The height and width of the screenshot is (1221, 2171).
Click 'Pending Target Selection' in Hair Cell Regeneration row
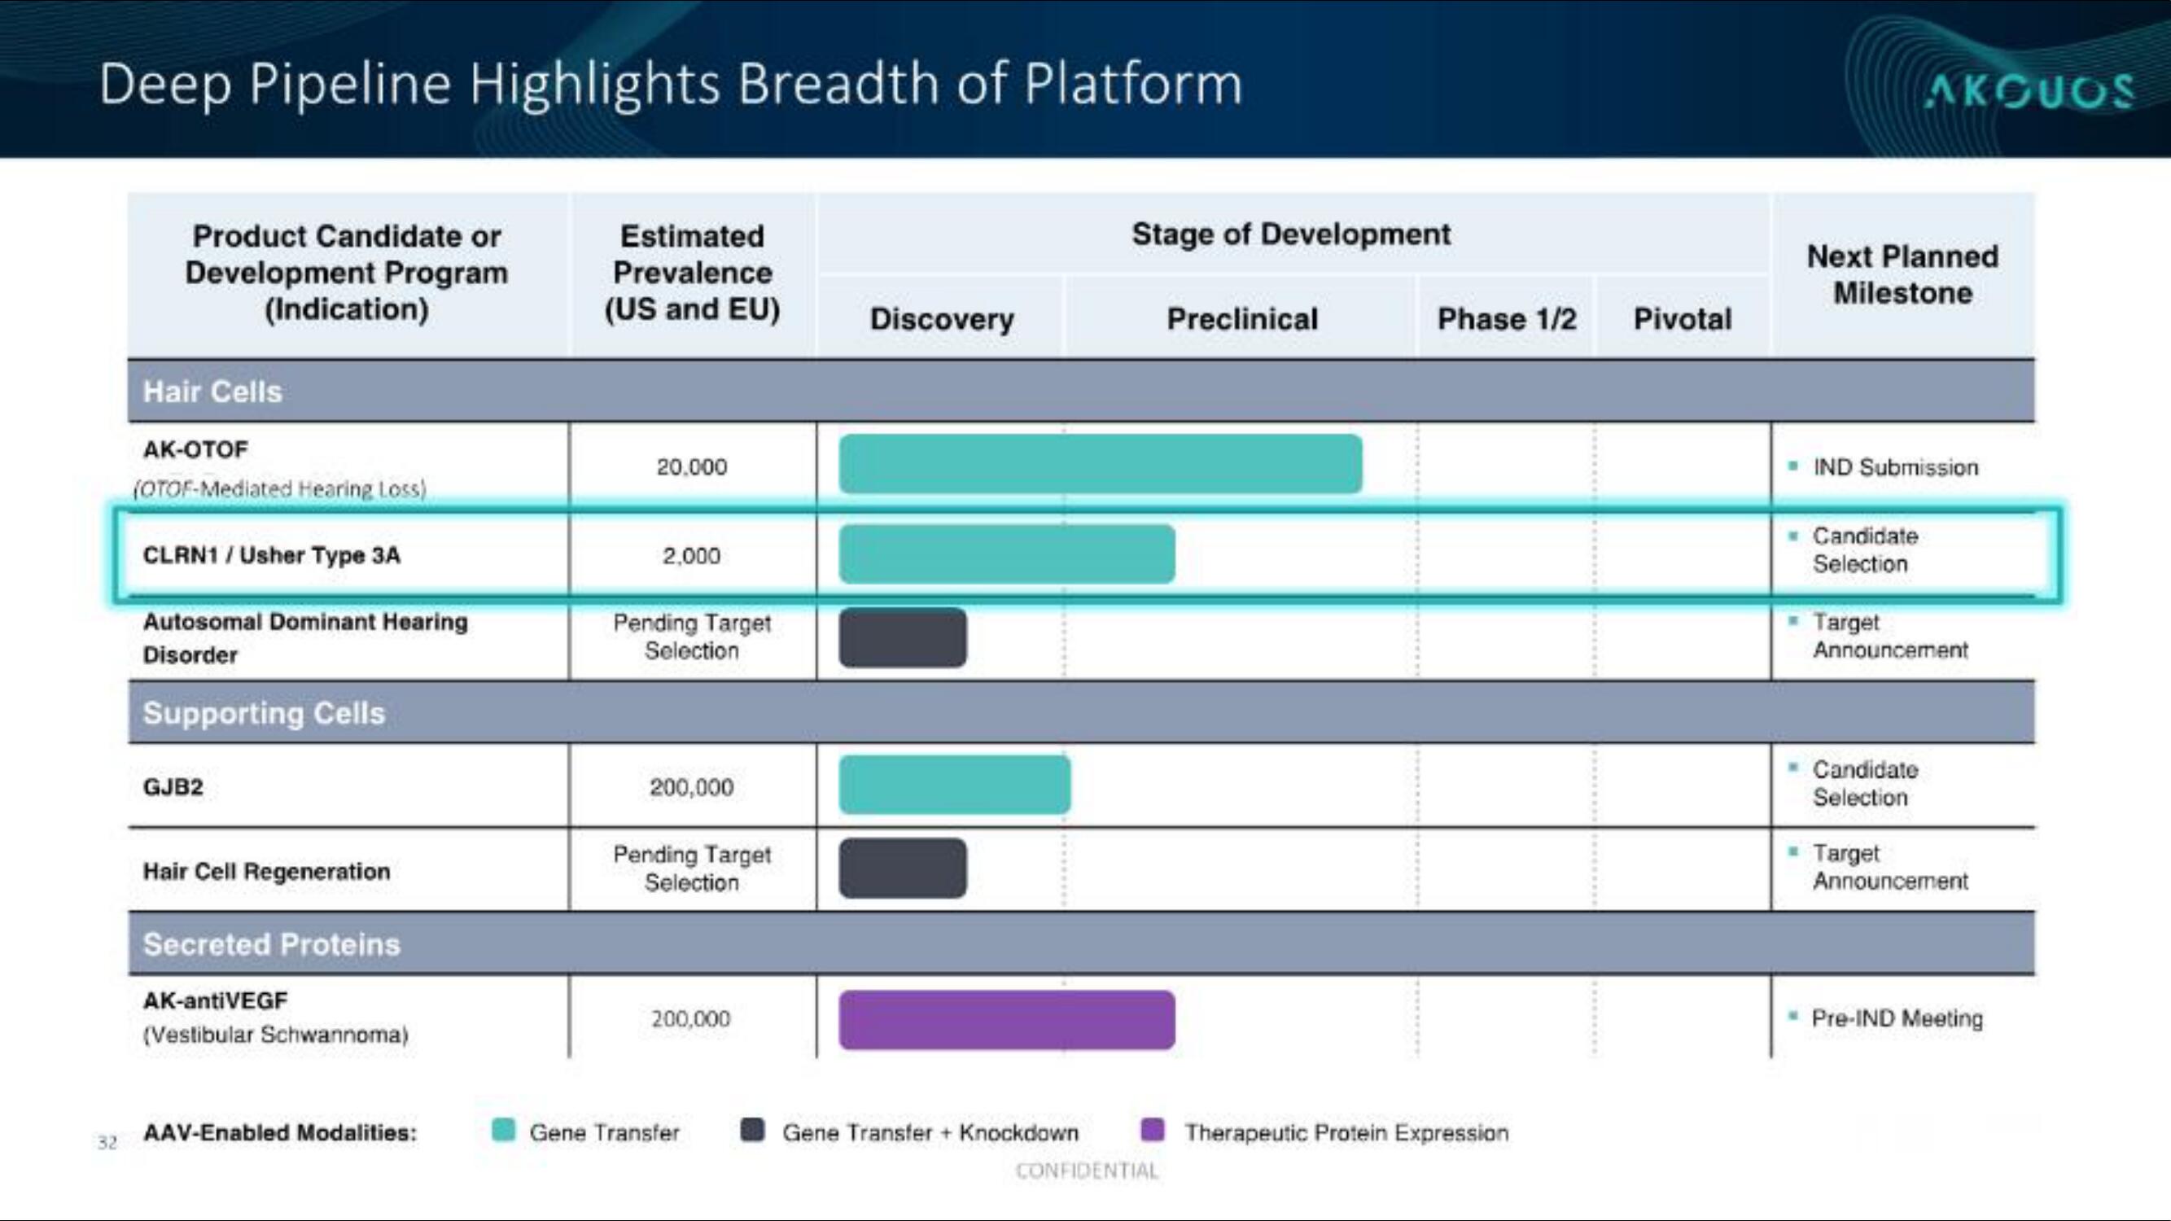[x=692, y=868]
